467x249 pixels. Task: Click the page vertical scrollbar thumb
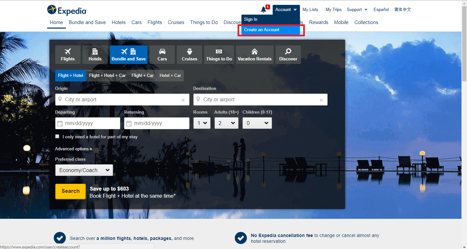(x=464, y=43)
